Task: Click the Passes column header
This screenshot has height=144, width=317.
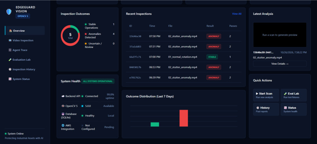Action: (x=233, y=26)
